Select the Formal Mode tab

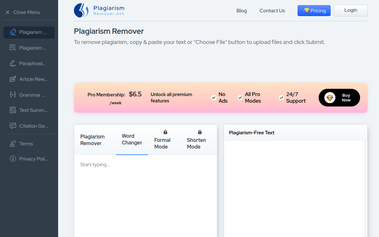[x=164, y=140]
